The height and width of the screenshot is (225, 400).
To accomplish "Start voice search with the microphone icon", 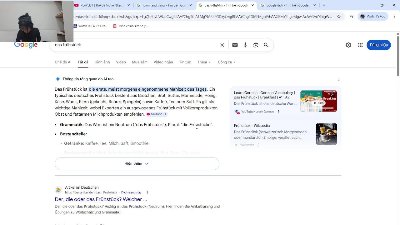I will [245, 45].
